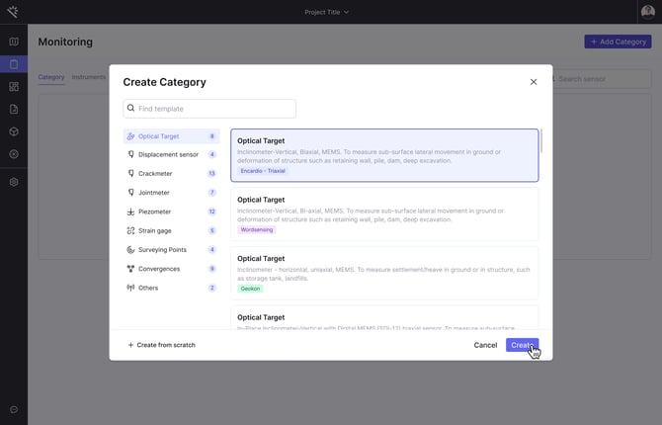Screen dimensions: 662x425
Task: Click the user avatar in top-right corner
Action: coord(647,12)
